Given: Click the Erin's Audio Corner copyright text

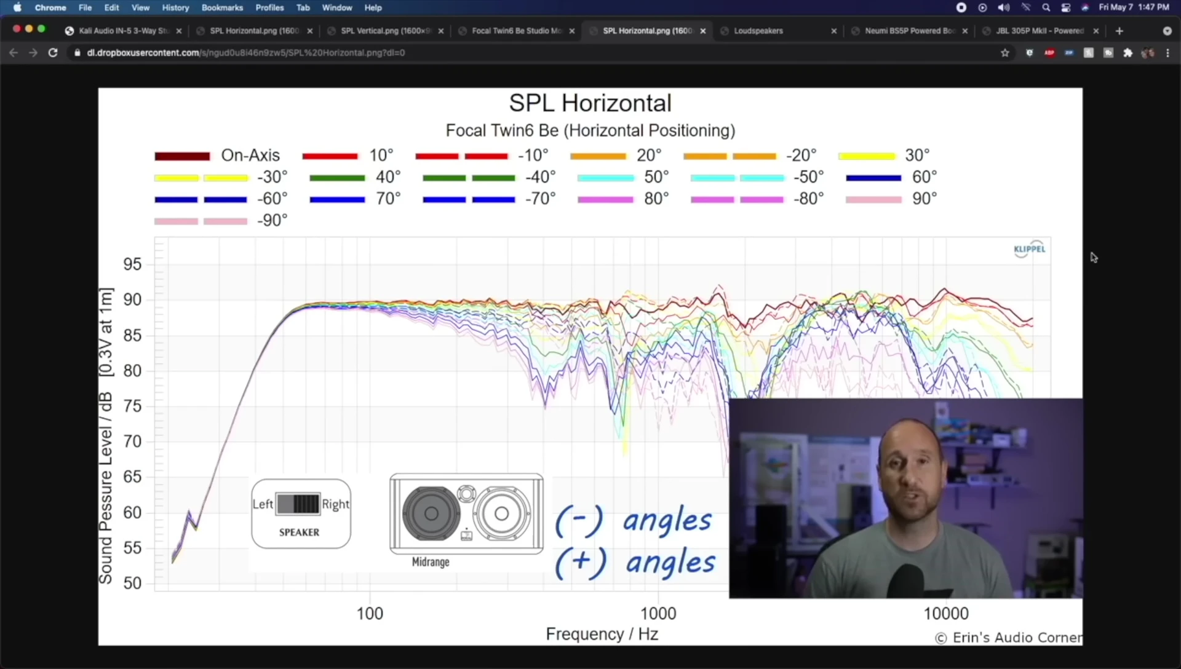Looking at the screenshot, I should [x=1009, y=638].
